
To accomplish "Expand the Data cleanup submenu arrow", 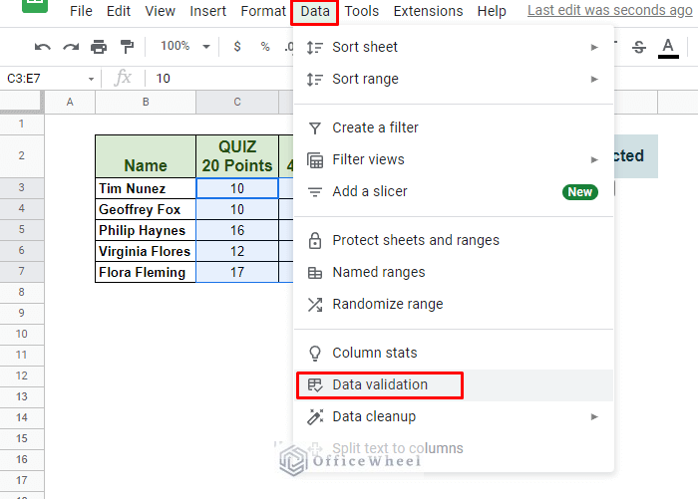I will click(x=594, y=416).
